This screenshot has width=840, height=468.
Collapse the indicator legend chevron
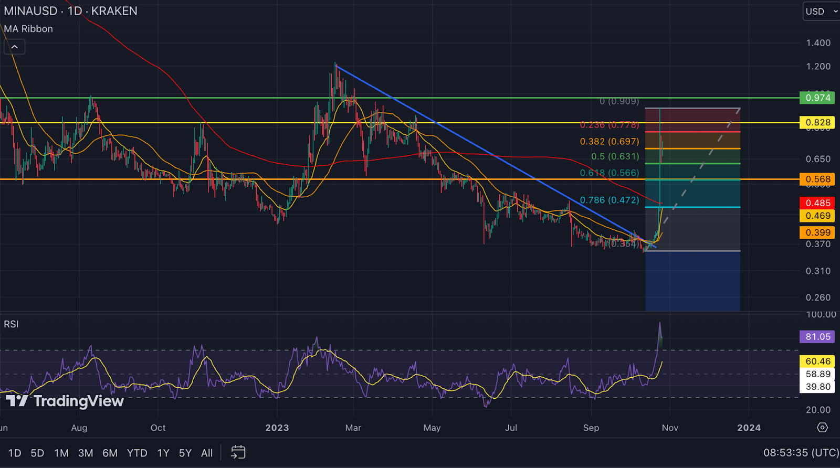(15, 47)
